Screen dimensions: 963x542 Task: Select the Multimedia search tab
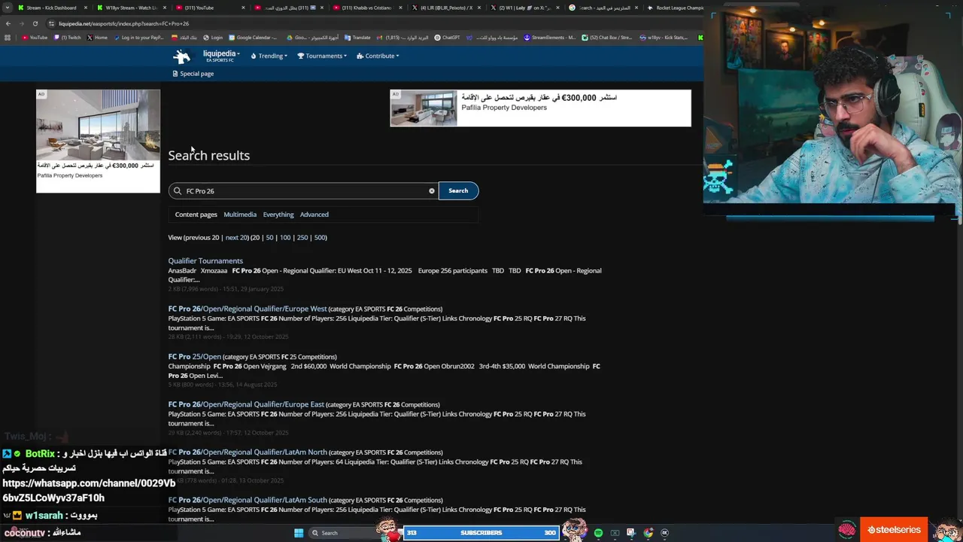pos(240,215)
